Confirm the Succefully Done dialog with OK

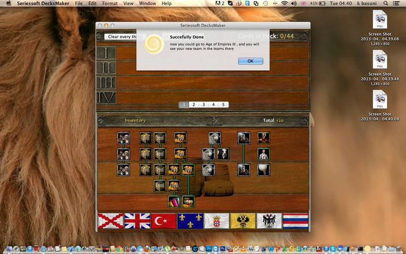tap(250, 61)
